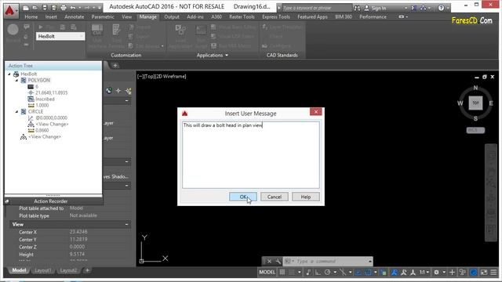Click the Save As icon in quick access
This screenshot has width=502, height=282.
(54, 8)
